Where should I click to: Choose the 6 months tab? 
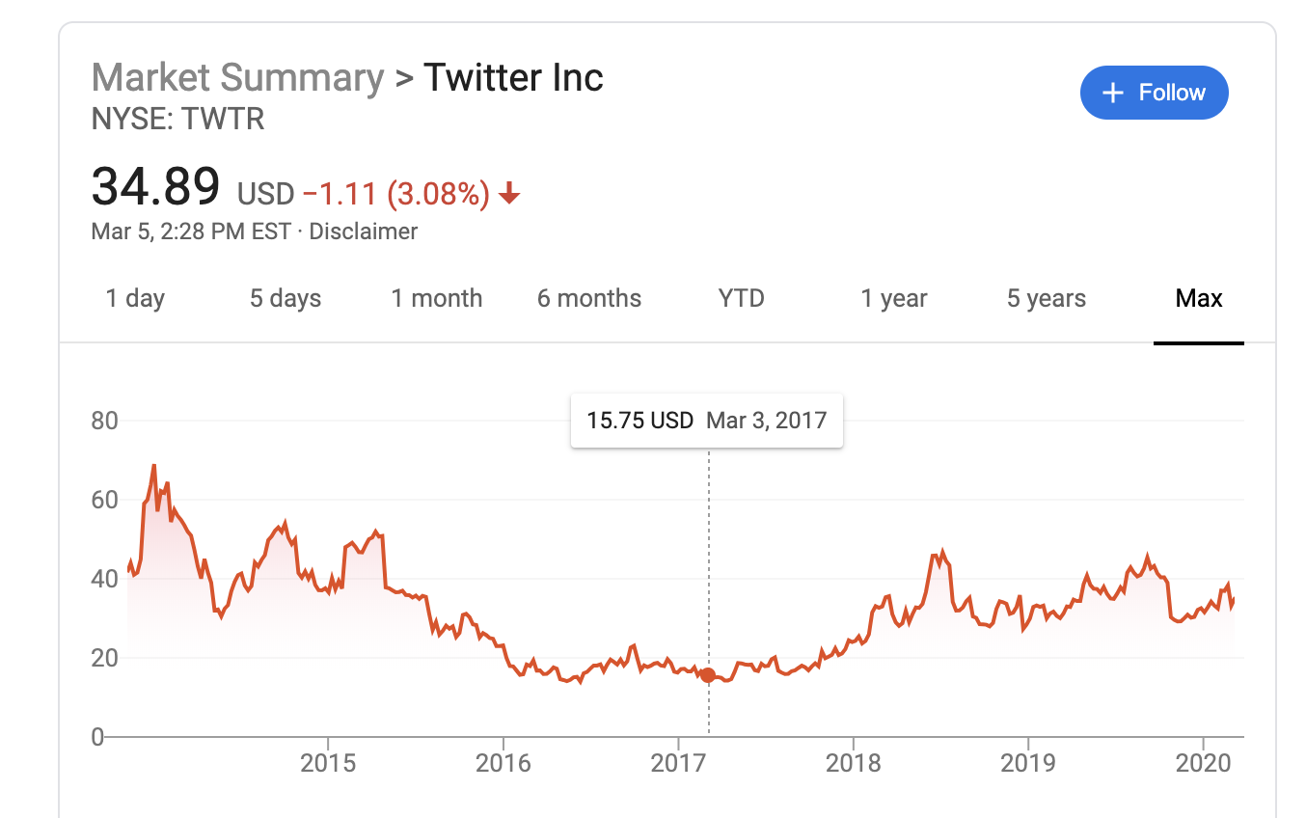588,299
